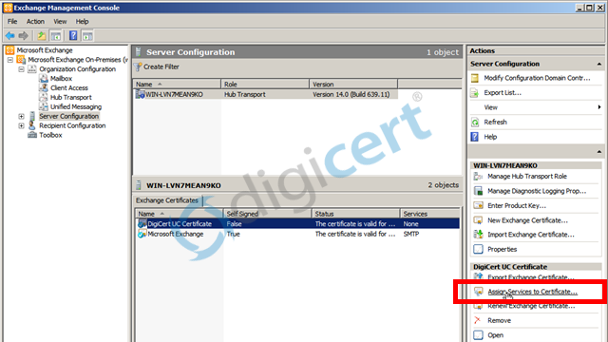Select the Microsoft Exchange certificate row
This screenshot has width=608, height=342.
point(297,234)
